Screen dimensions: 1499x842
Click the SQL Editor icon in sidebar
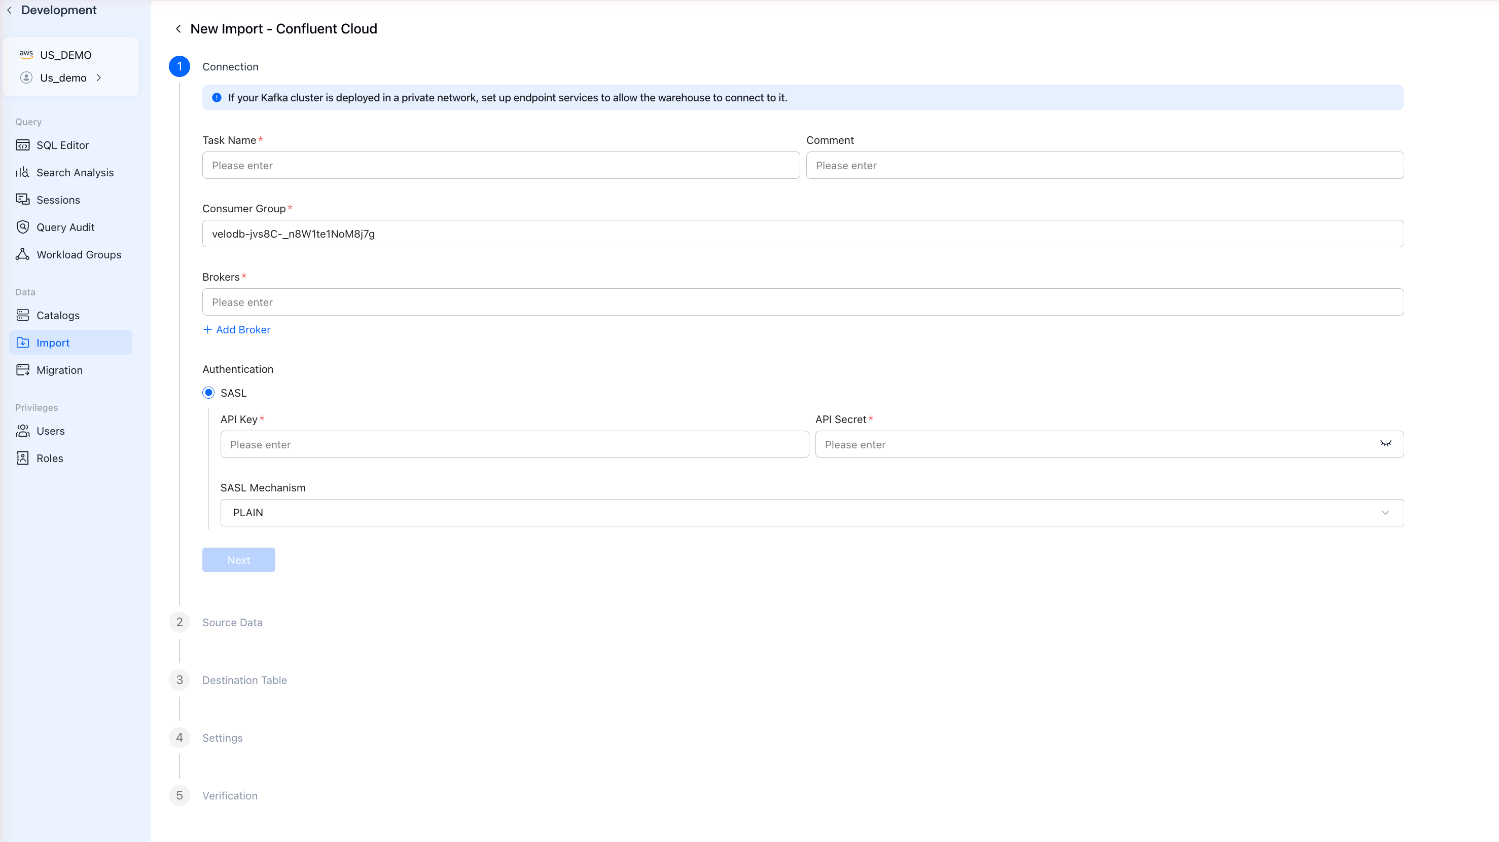(23, 145)
